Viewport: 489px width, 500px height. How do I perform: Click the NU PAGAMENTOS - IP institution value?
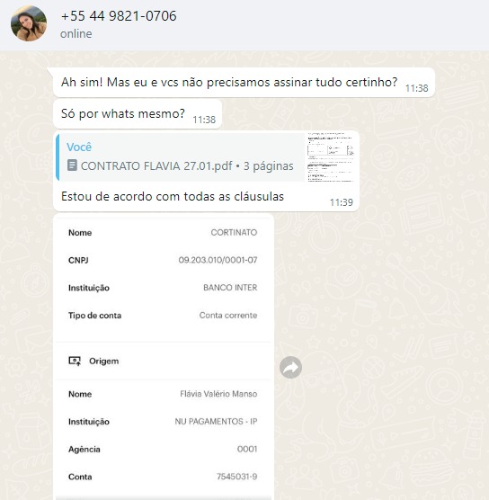click(216, 421)
